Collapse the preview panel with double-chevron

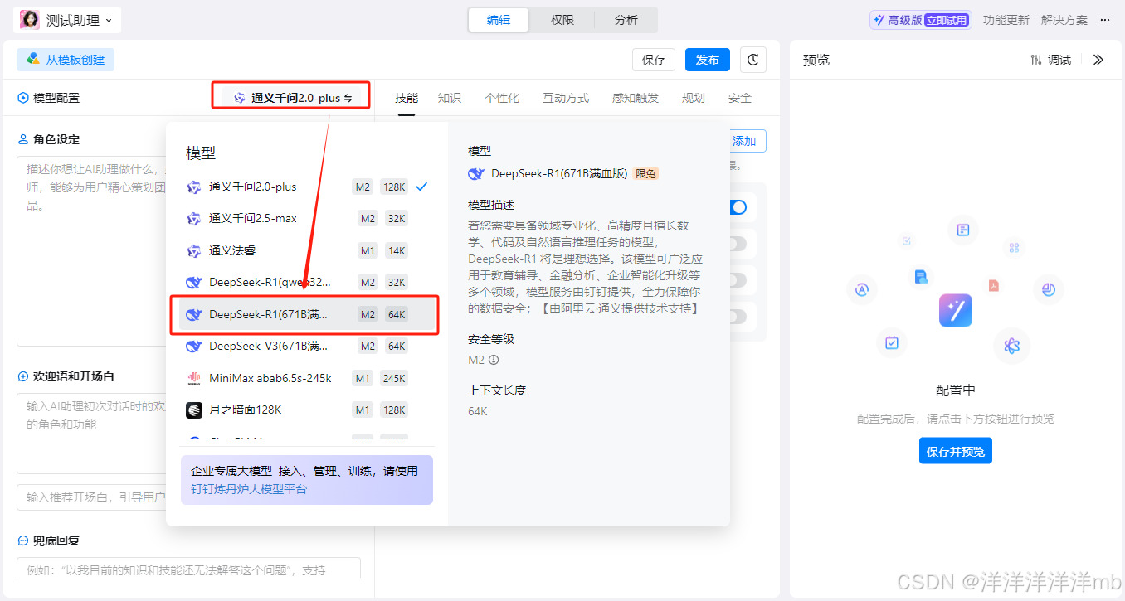click(x=1098, y=60)
